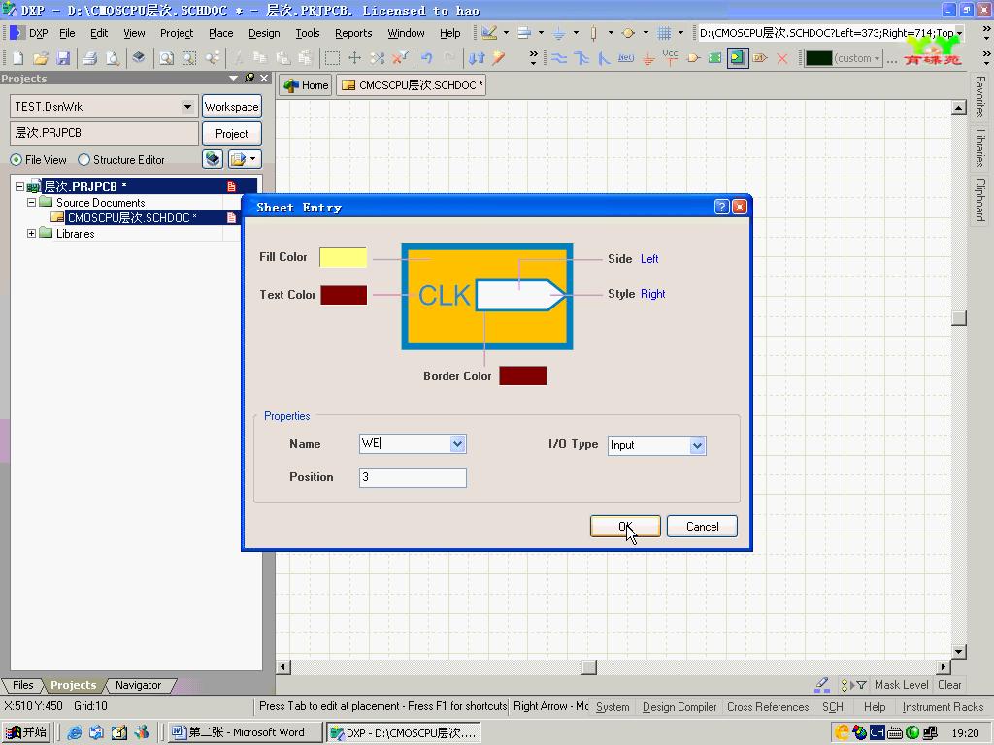Click the Position input field
Screen dimensions: 994x745
(x=413, y=477)
